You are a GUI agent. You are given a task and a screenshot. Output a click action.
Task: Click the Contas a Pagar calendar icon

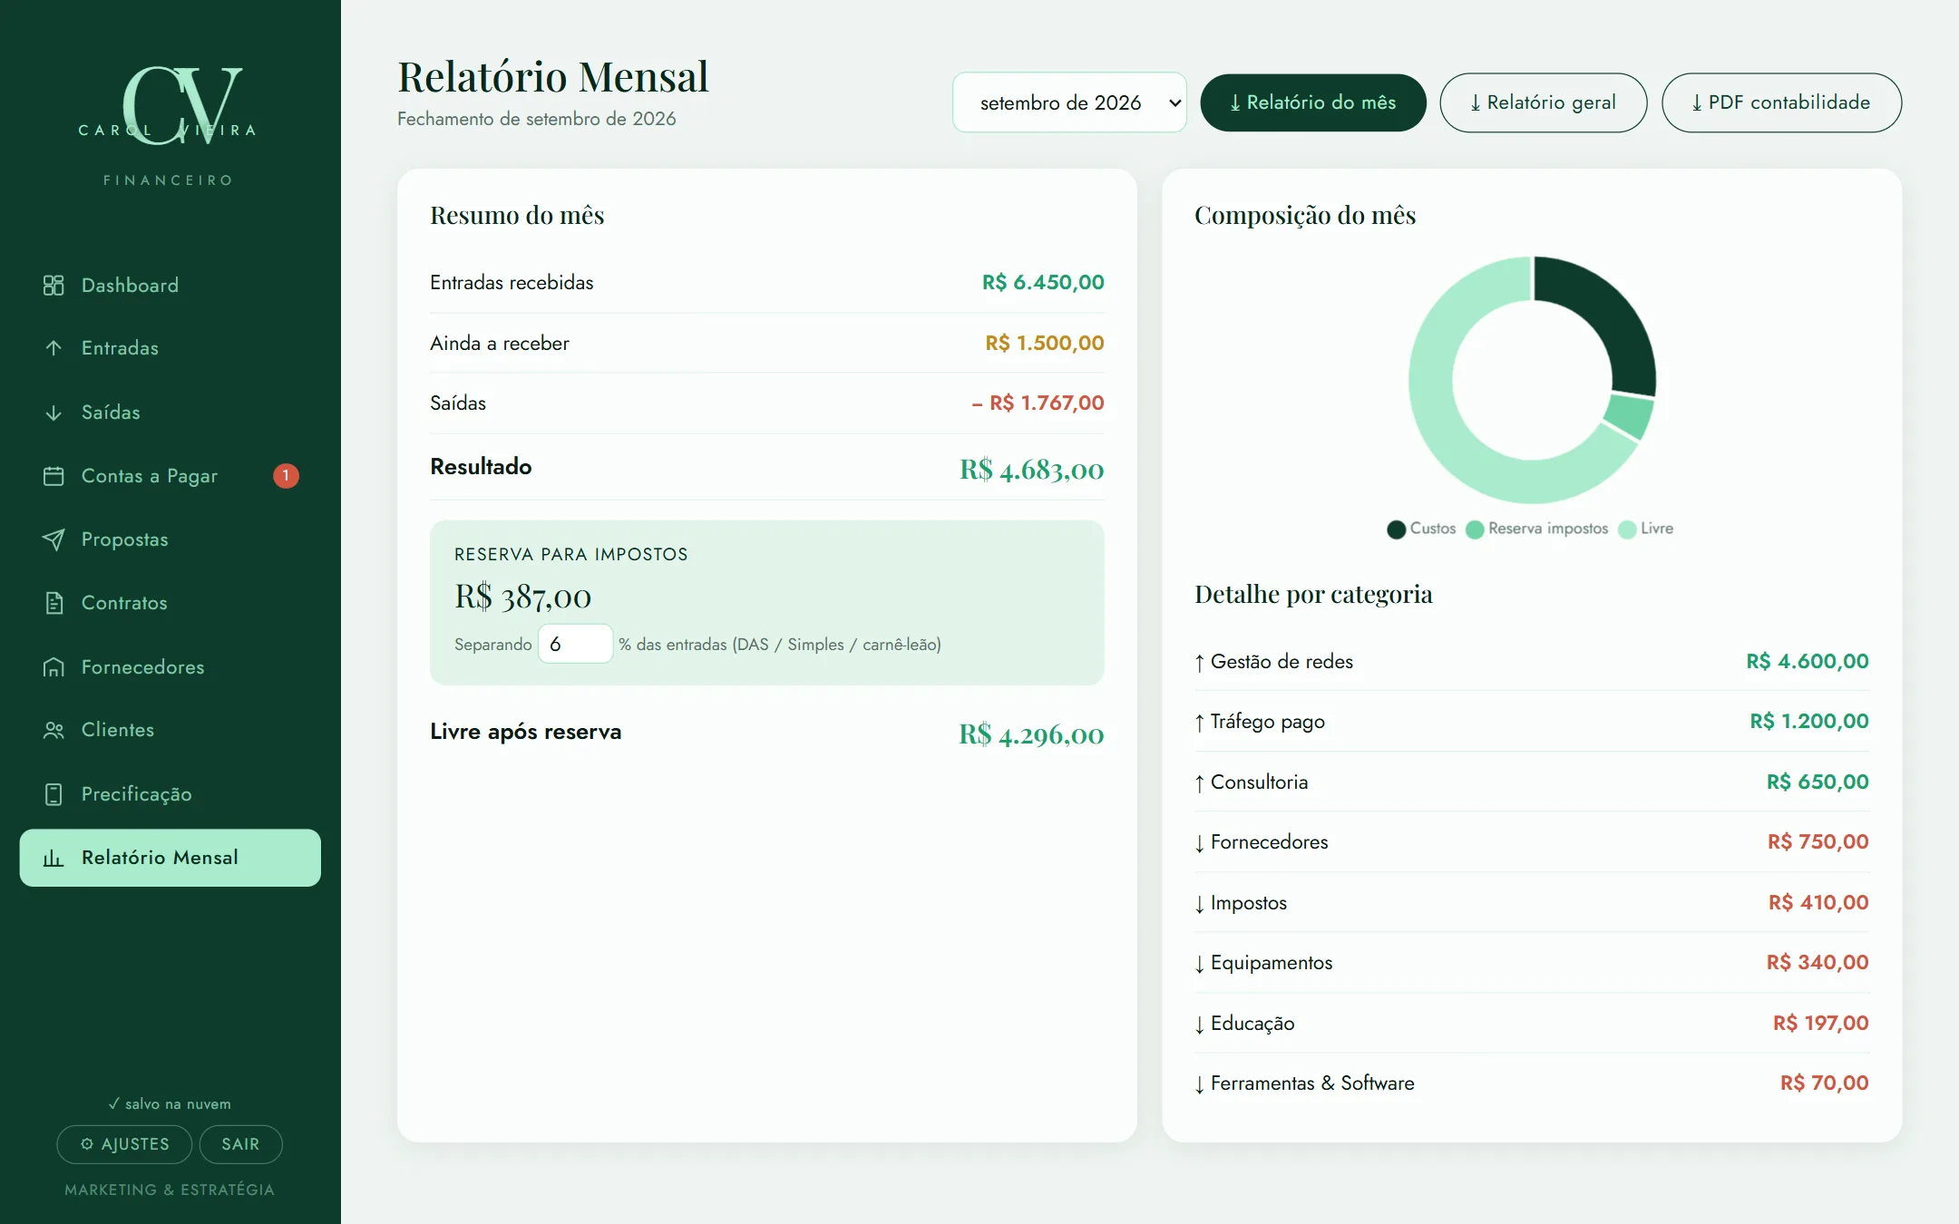(54, 476)
